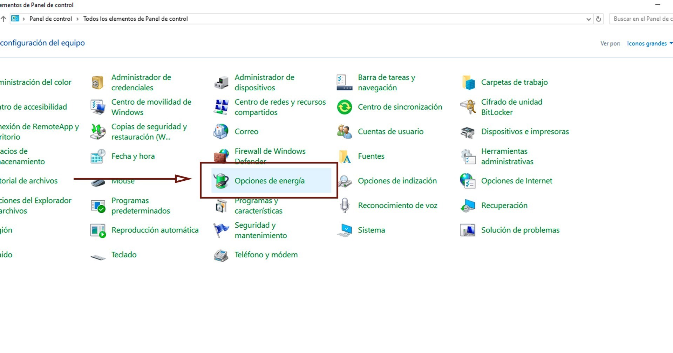Open the Administrador de credenciales safe icon

point(98,82)
